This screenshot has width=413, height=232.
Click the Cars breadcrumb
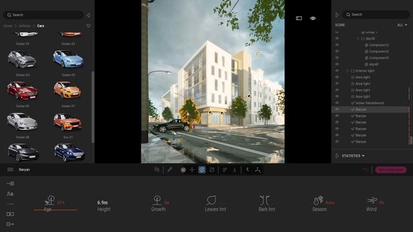(x=41, y=26)
